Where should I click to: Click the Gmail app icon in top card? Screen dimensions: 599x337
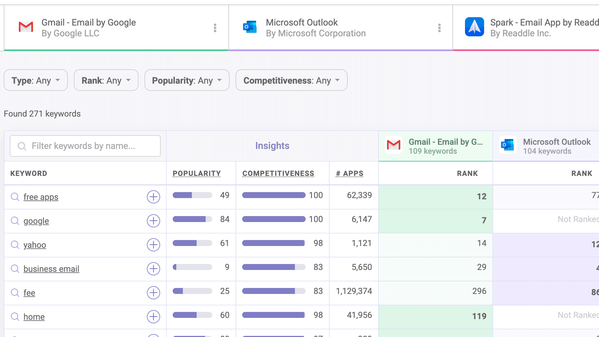click(x=26, y=27)
